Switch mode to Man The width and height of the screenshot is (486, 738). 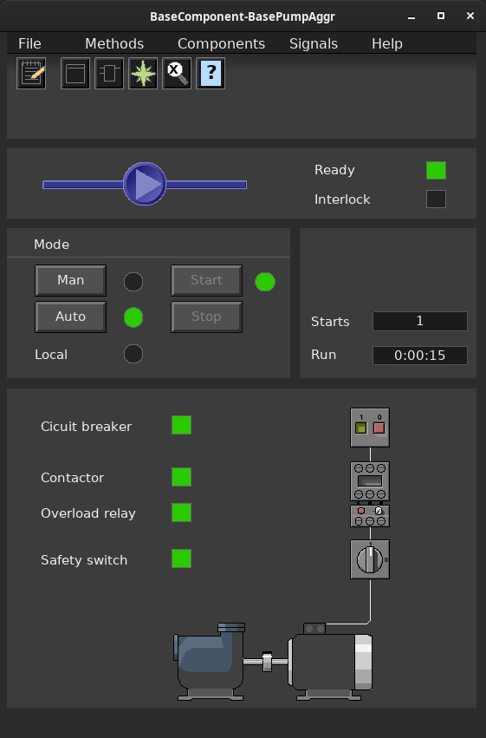[70, 280]
